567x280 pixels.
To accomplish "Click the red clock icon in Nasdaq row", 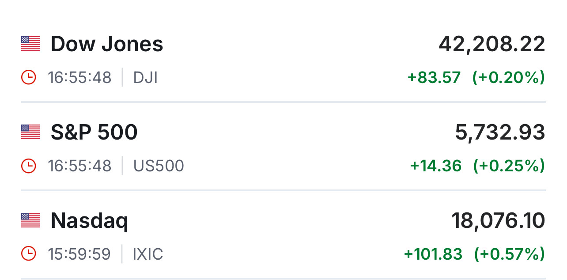I will click(29, 254).
